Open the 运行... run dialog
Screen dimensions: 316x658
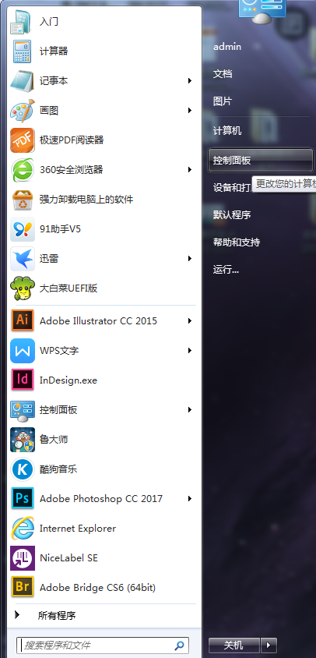(226, 270)
